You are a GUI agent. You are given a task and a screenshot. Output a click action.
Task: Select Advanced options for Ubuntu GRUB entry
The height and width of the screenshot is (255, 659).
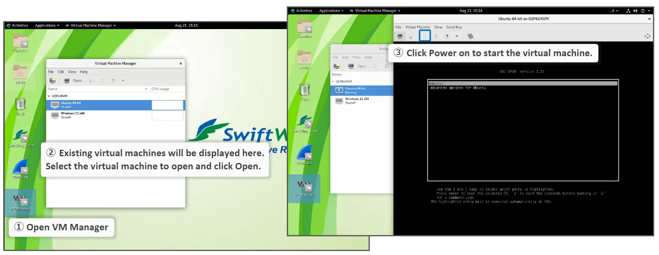(458, 88)
